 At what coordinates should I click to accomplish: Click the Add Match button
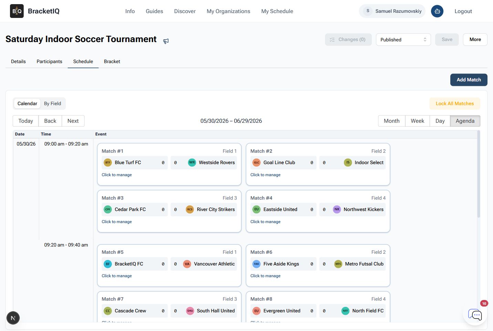[x=469, y=80]
